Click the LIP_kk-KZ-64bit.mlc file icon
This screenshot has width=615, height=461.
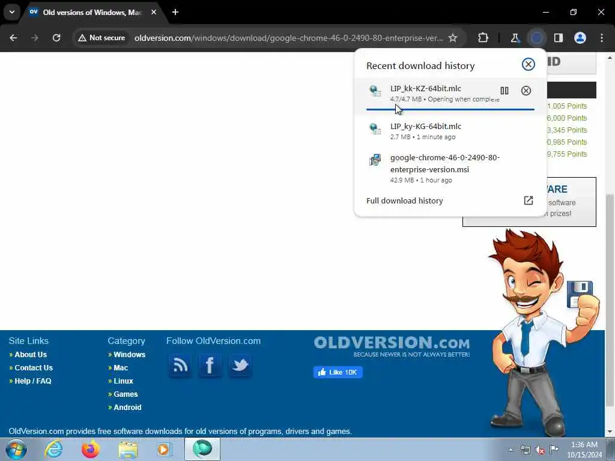click(x=375, y=91)
